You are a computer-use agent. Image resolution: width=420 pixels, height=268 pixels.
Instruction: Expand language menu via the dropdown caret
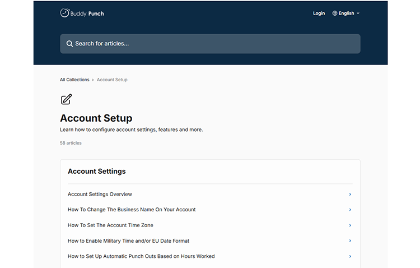coord(358,13)
